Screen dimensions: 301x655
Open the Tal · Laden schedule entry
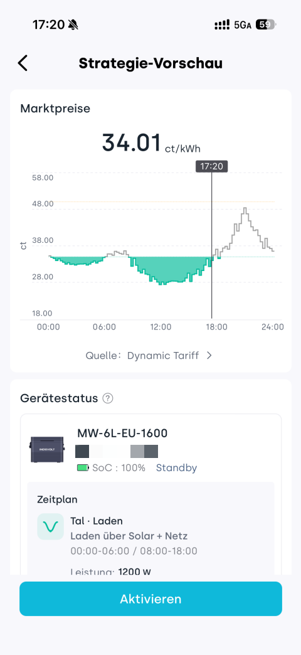coord(97,521)
